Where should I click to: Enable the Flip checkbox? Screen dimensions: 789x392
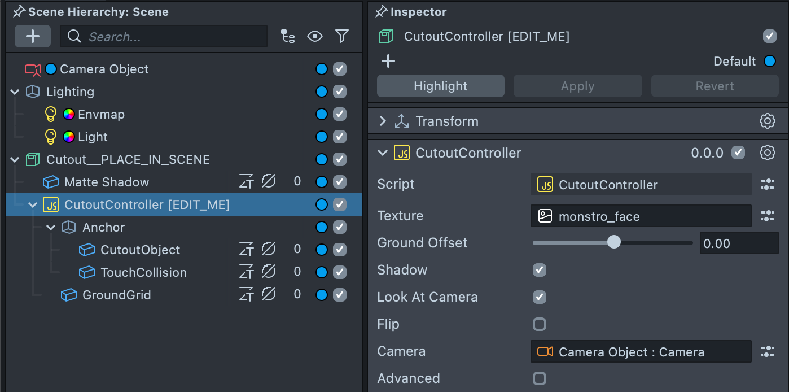click(540, 324)
